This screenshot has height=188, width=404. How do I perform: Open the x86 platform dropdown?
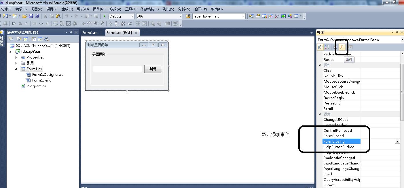coord(181,16)
